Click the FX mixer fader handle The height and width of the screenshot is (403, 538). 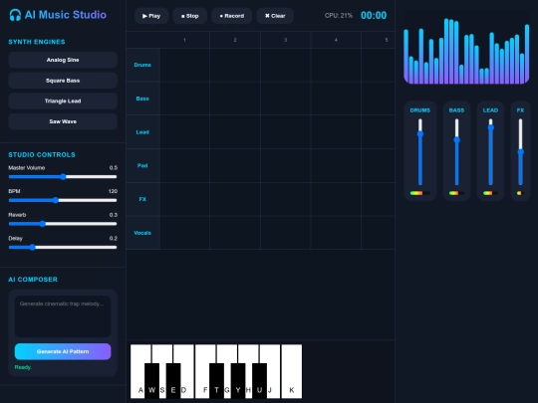tap(520, 152)
